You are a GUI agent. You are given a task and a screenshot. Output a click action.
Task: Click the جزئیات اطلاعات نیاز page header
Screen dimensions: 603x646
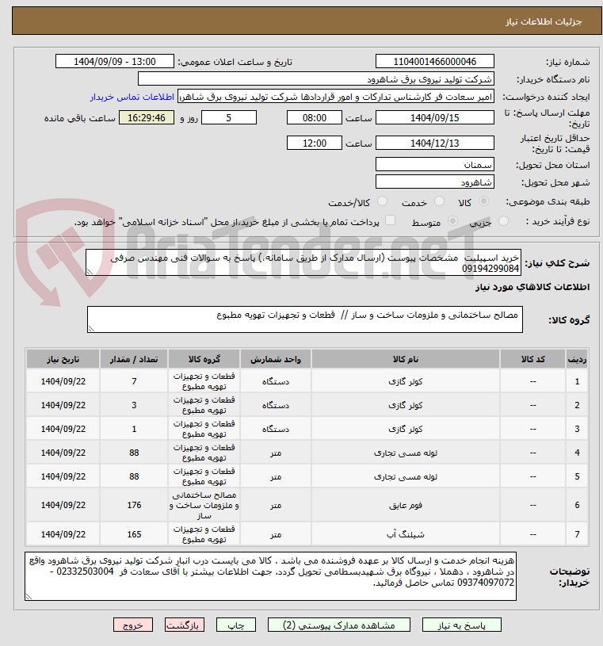point(544,21)
